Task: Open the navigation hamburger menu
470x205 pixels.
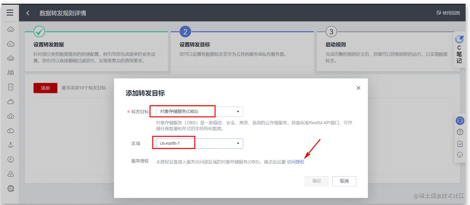Action: pos(10,13)
